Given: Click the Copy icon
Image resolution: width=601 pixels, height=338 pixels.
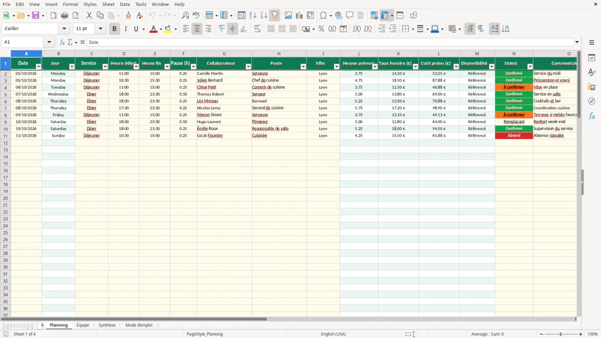Looking at the screenshot, I should click(100, 16).
